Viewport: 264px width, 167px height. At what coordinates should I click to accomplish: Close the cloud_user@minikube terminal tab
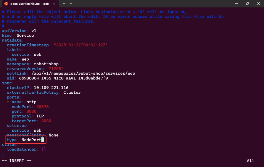55,4
